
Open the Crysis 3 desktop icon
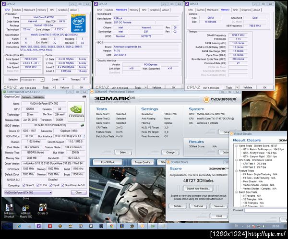coord(42,209)
